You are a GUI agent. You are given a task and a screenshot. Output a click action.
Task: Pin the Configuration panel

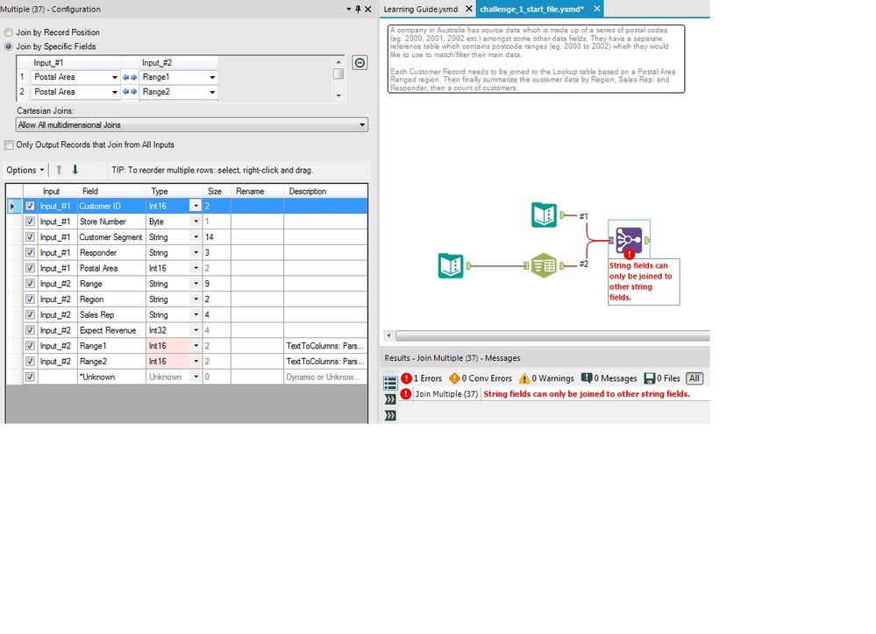pyautogui.click(x=358, y=9)
